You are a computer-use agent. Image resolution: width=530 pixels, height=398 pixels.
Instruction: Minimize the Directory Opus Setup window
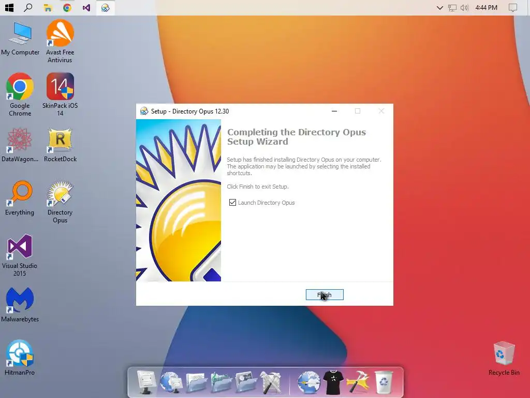(334, 111)
